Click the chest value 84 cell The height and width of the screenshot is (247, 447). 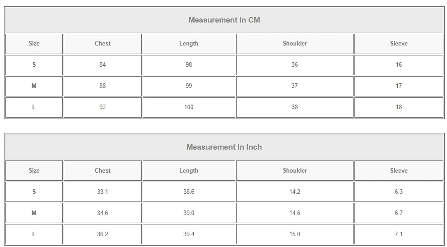pyautogui.click(x=102, y=65)
